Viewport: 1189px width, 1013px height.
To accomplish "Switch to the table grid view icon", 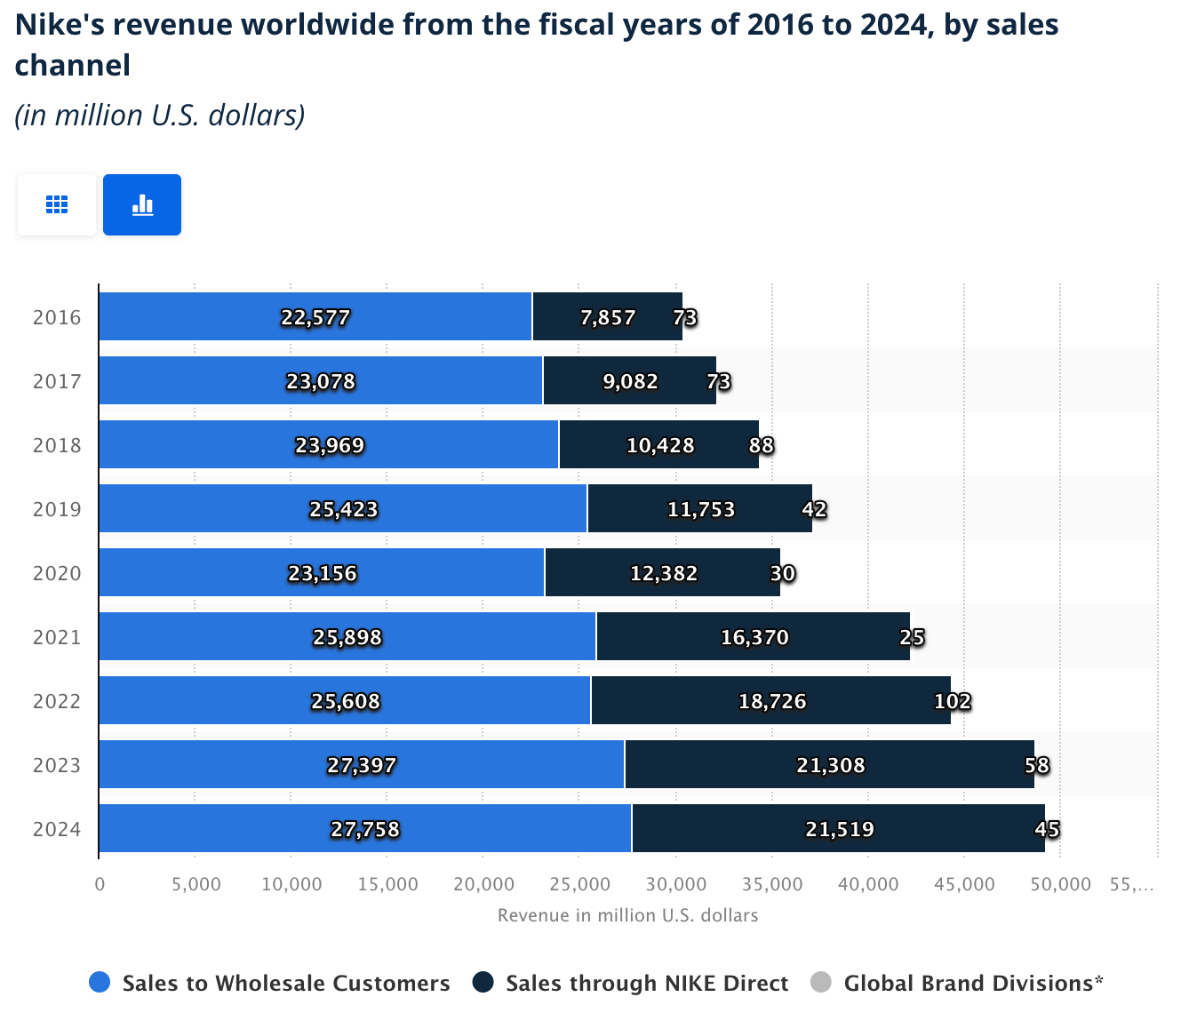I will pos(57,204).
